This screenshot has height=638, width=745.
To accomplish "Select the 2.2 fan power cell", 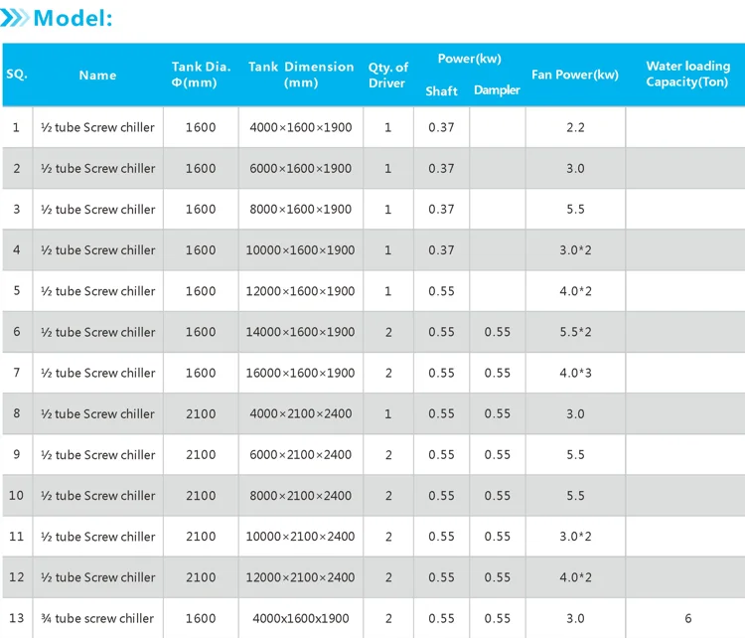I will coord(575,127).
